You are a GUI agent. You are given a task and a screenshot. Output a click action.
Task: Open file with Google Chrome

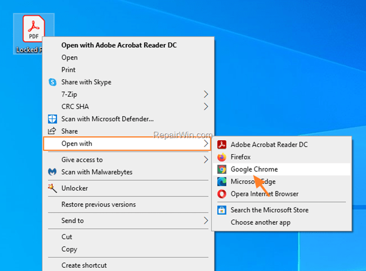[281, 169]
